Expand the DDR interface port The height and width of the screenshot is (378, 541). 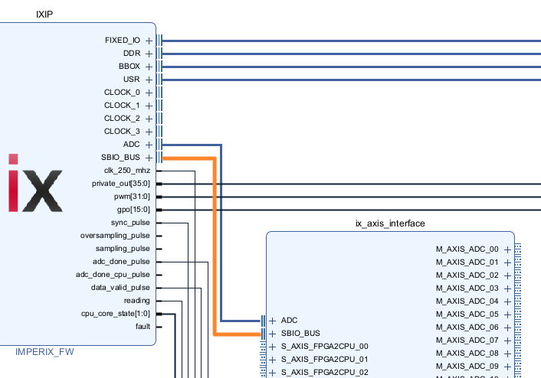tap(149, 54)
